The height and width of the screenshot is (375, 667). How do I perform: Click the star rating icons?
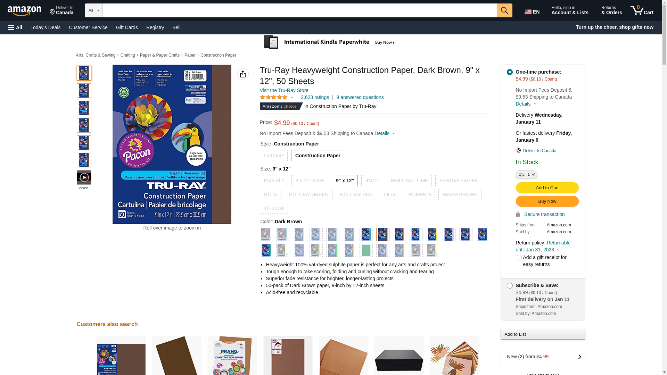(x=274, y=97)
